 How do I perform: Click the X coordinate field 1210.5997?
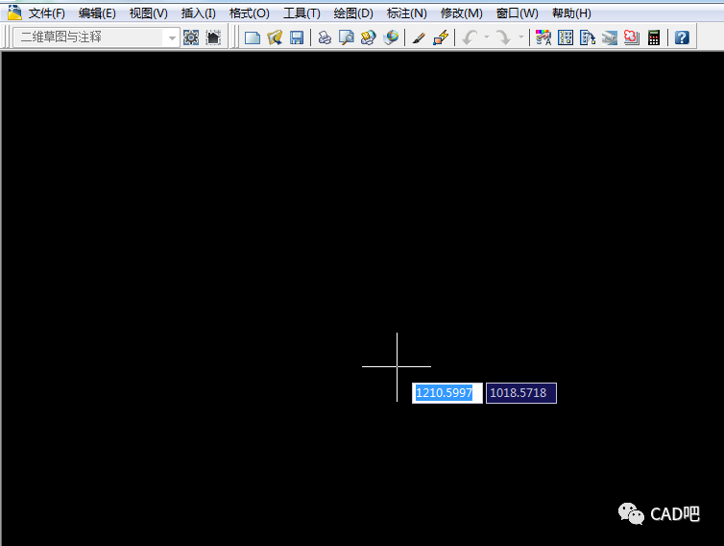[446, 393]
